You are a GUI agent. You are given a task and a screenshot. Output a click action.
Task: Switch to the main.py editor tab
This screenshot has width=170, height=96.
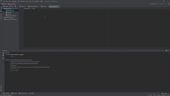[22, 6]
